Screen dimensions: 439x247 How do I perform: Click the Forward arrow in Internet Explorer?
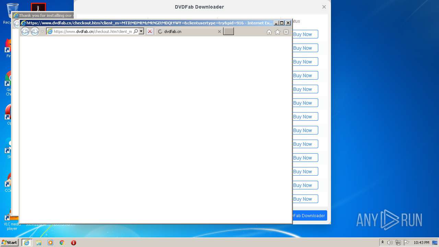(35, 32)
